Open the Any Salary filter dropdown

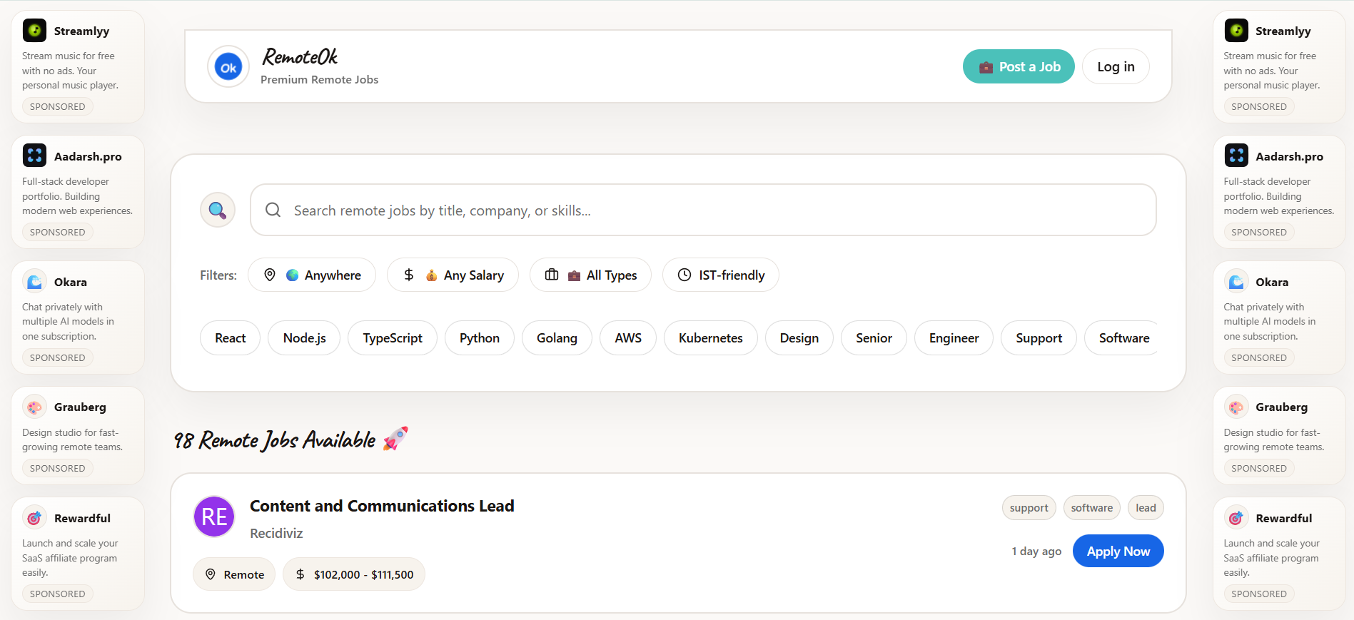453,275
